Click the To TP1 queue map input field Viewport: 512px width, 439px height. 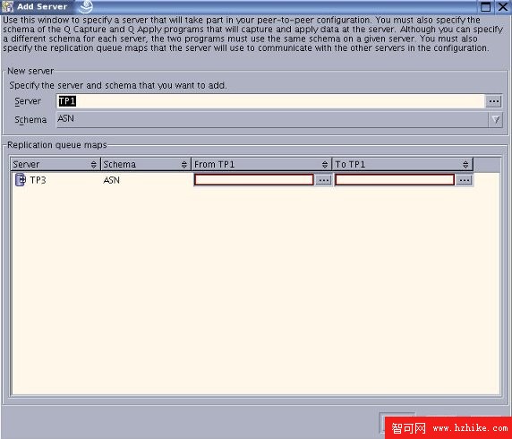pyautogui.click(x=395, y=179)
